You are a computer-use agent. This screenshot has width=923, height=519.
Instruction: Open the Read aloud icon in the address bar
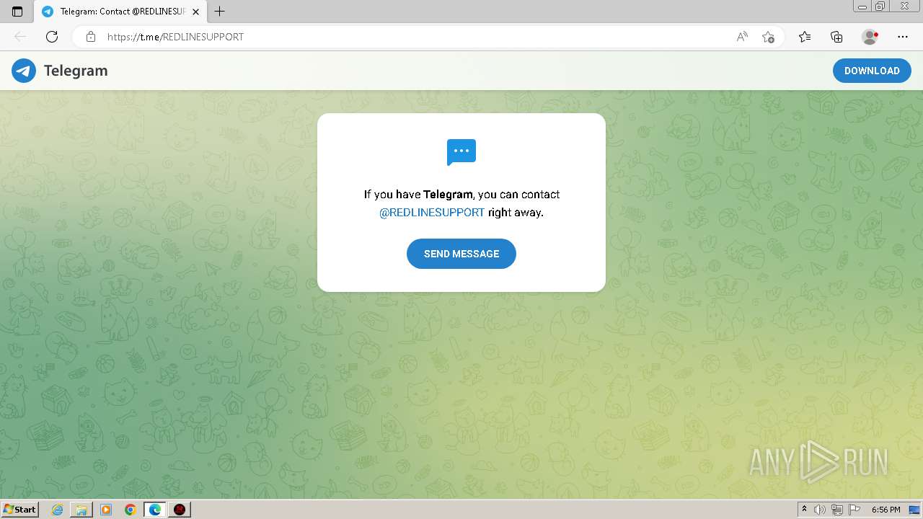point(742,37)
